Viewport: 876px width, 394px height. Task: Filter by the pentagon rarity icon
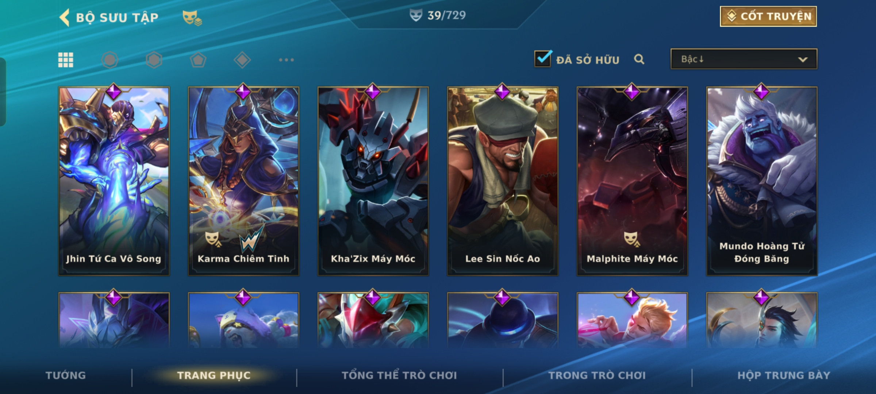(x=198, y=60)
